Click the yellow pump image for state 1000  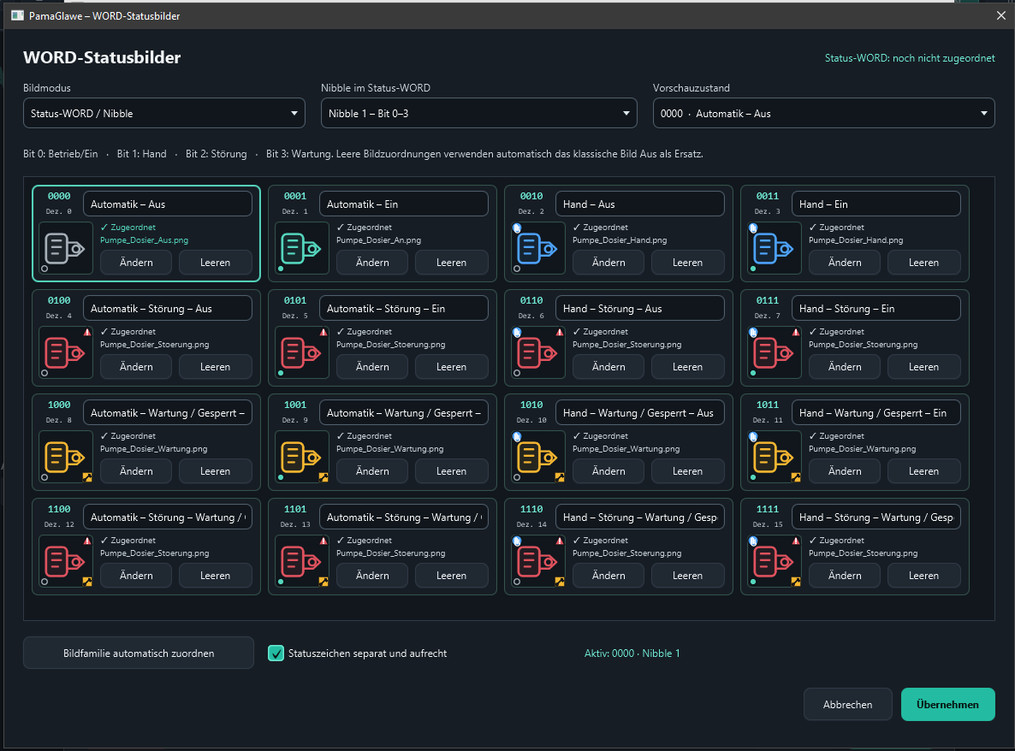point(65,458)
